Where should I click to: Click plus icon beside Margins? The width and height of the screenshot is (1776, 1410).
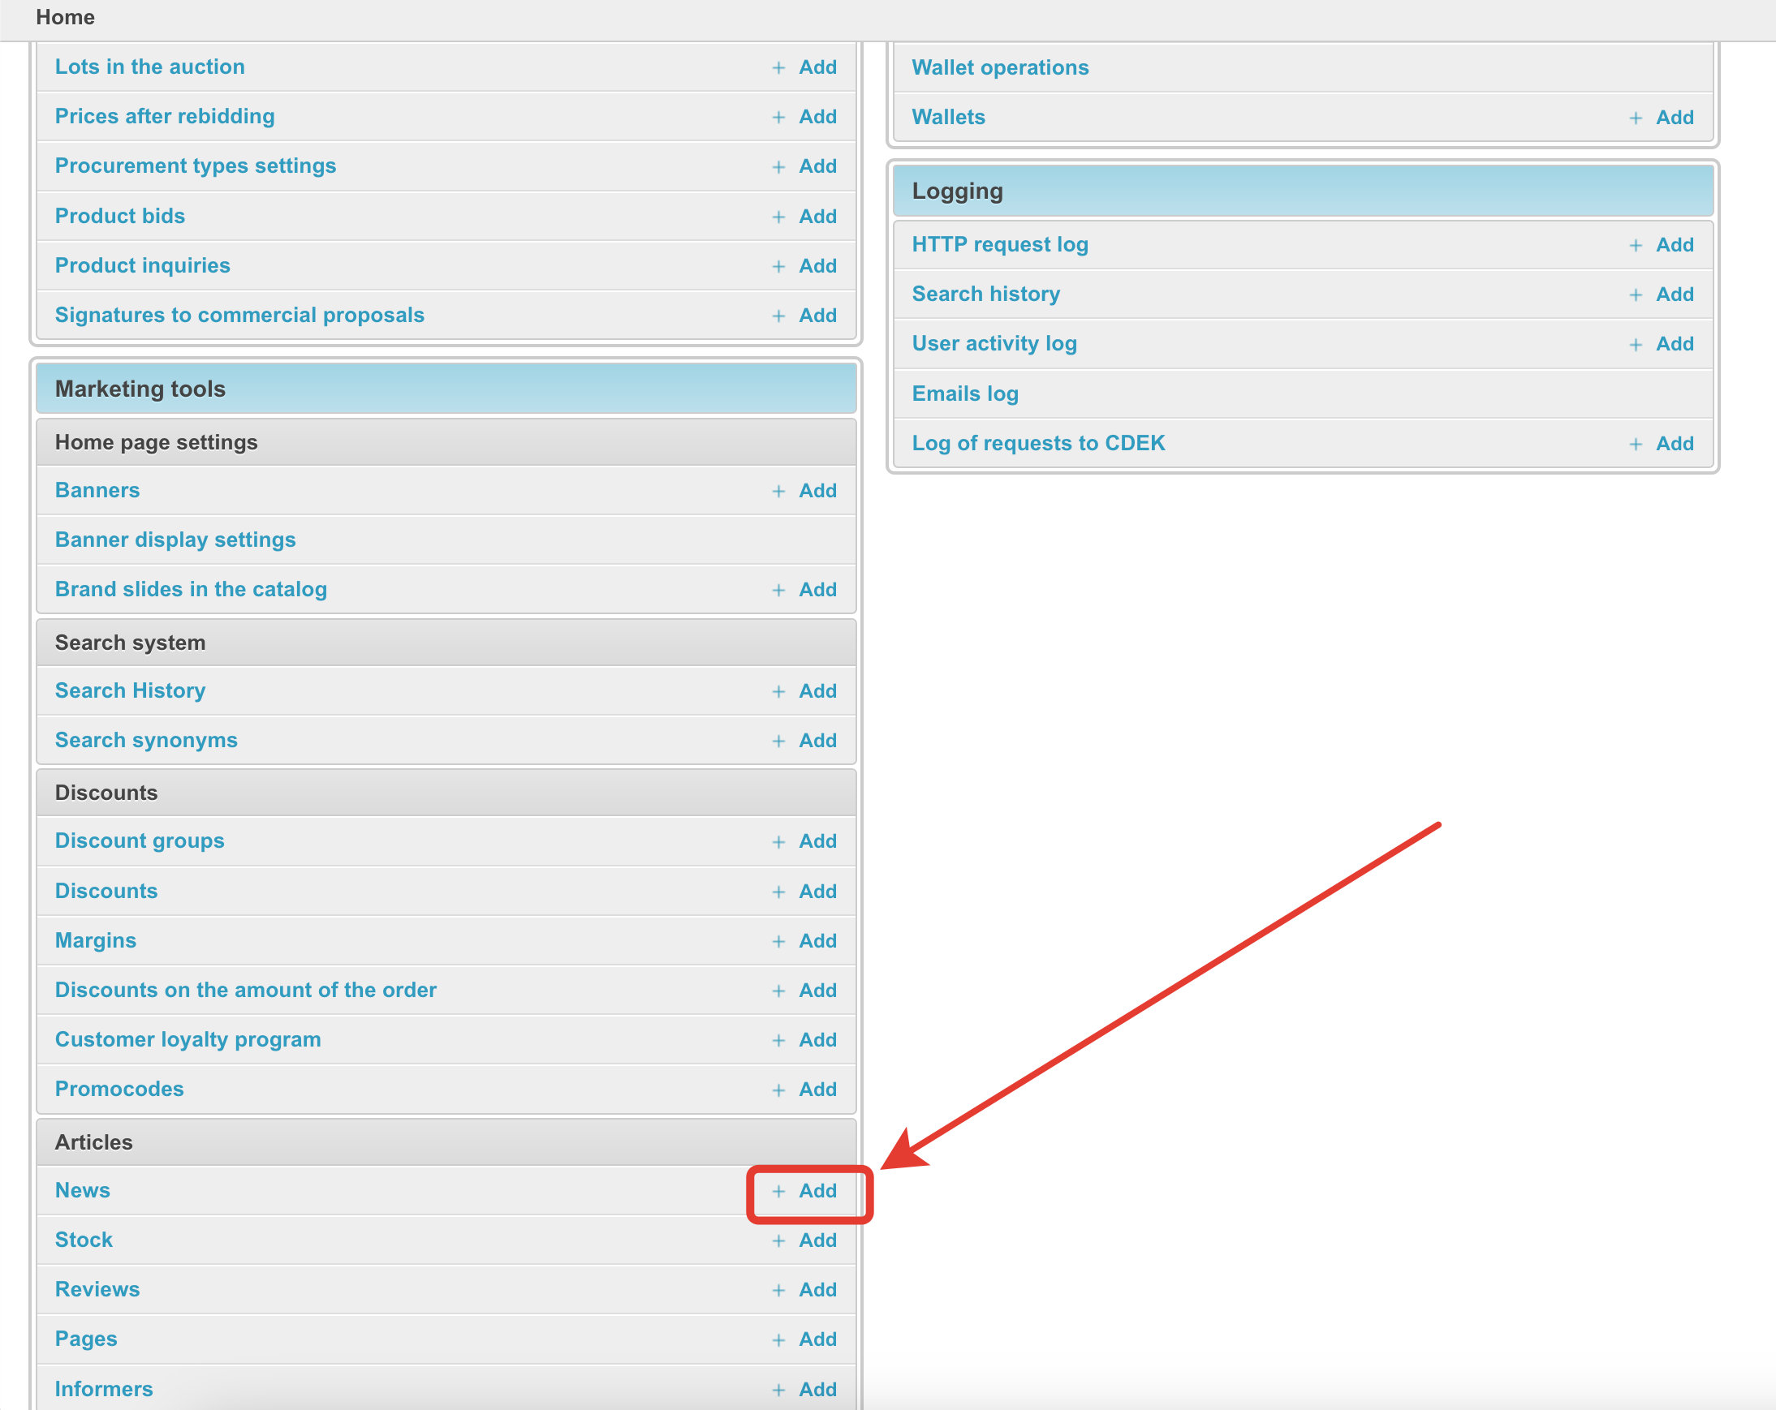point(778,941)
